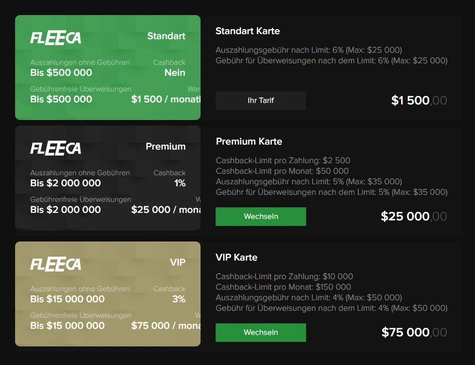The image size is (475, 365).
Task: Click the $1 500,00 price
Action: point(419,100)
